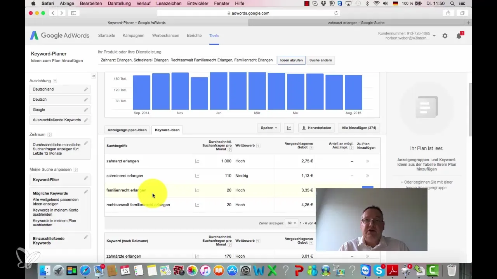Show trend chart for rechtsanwalt familienrecht erlangen
The width and height of the screenshot is (497, 279).
pyautogui.click(x=197, y=205)
